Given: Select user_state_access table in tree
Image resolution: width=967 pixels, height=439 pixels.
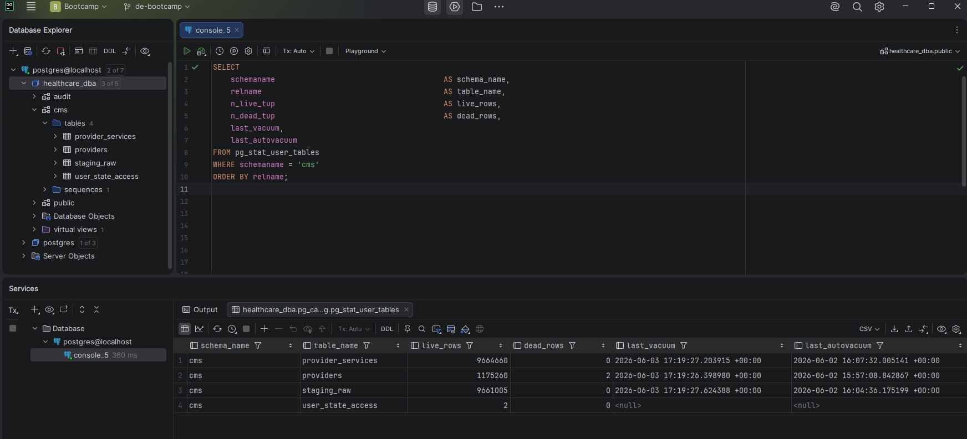Looking at the screenshot, I should [x=106, y=176].
